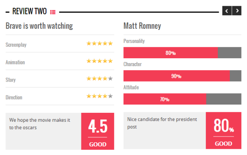
Task: Click the movie oscars summary text
Action: (39, 124)
